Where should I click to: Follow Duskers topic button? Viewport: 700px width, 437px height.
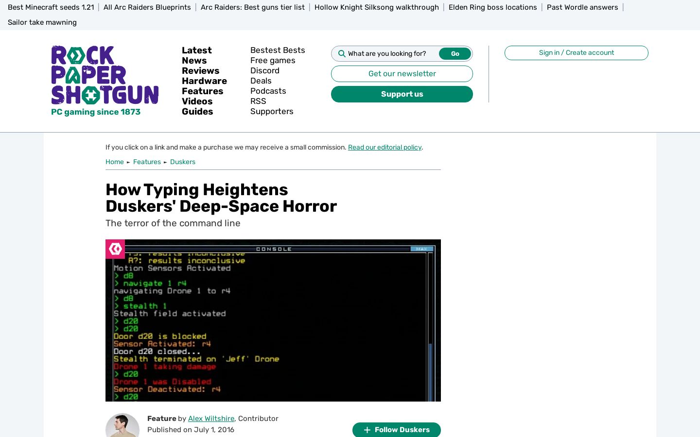397,430
